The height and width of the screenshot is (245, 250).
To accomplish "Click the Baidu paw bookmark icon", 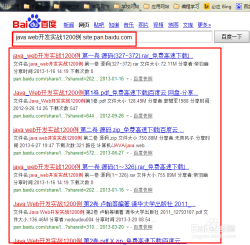I will (x=239, y=6).
